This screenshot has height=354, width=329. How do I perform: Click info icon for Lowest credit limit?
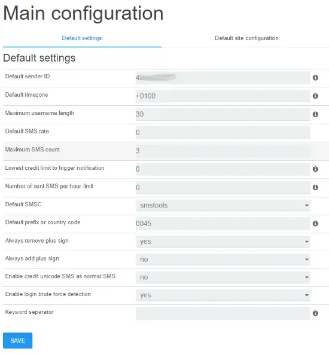coord(315,169)
